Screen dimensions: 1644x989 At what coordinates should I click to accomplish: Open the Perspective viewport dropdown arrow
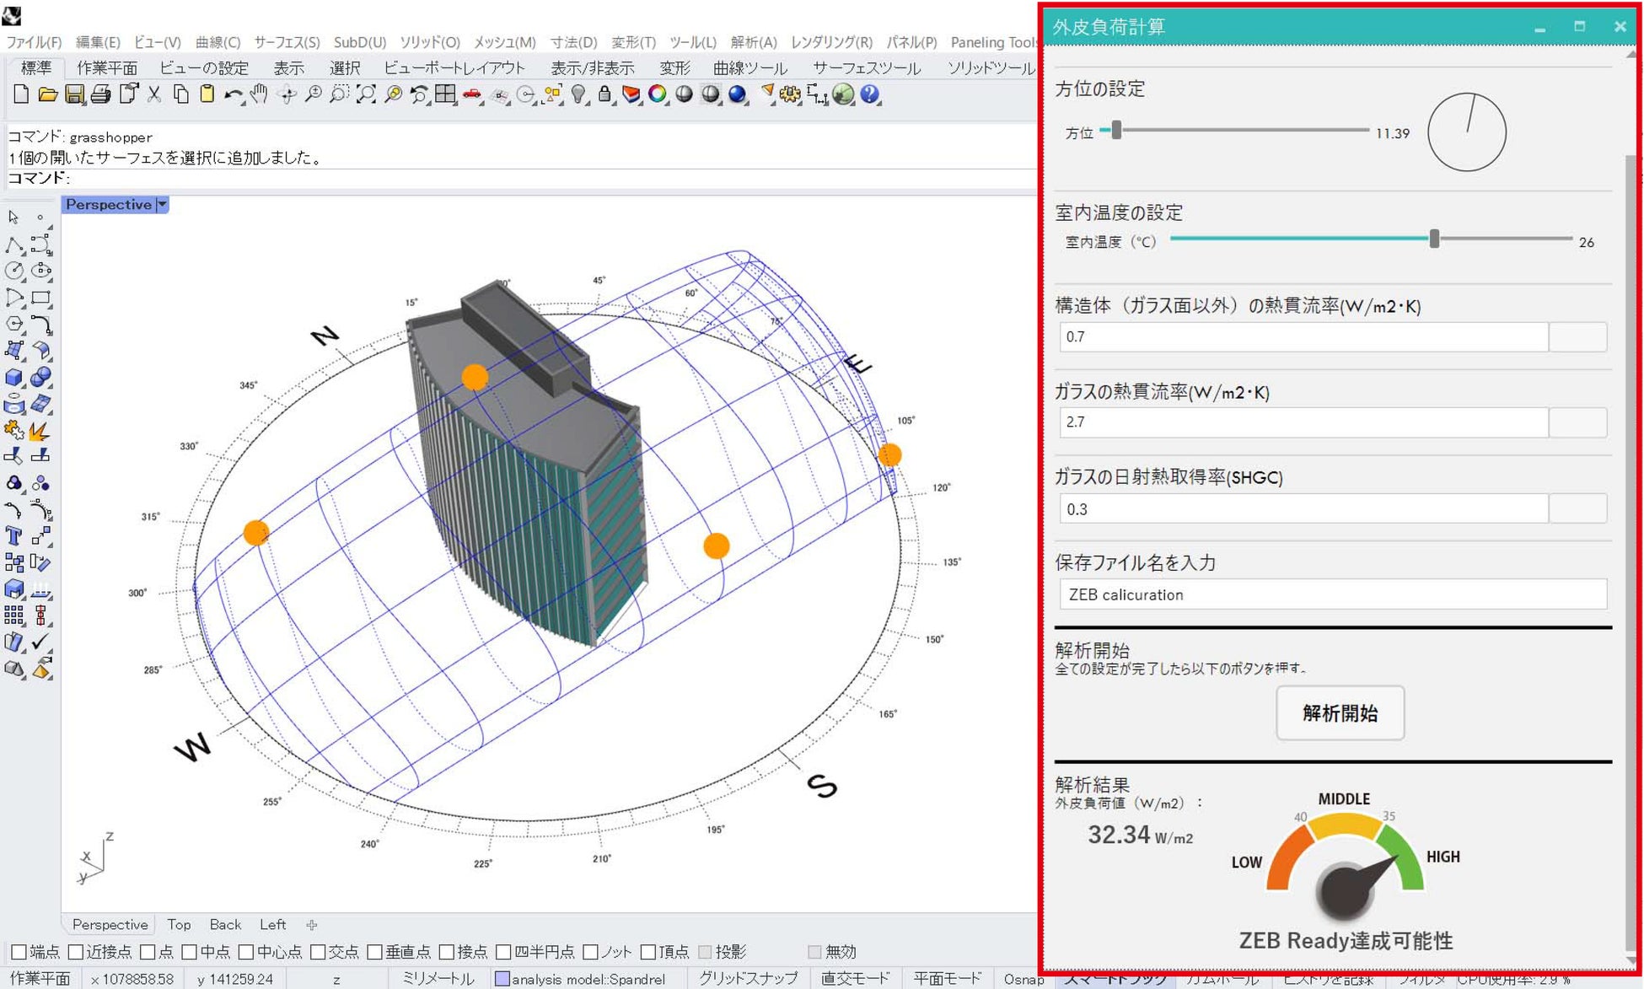coord(163,205)
